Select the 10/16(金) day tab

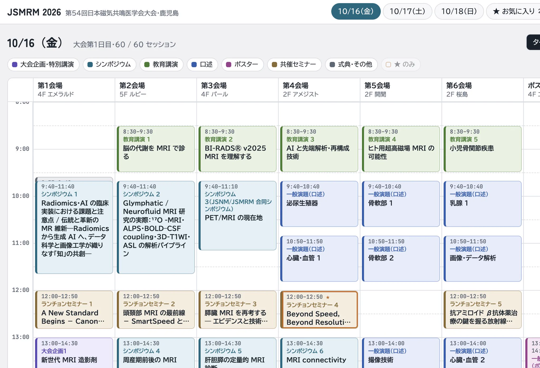356,11
